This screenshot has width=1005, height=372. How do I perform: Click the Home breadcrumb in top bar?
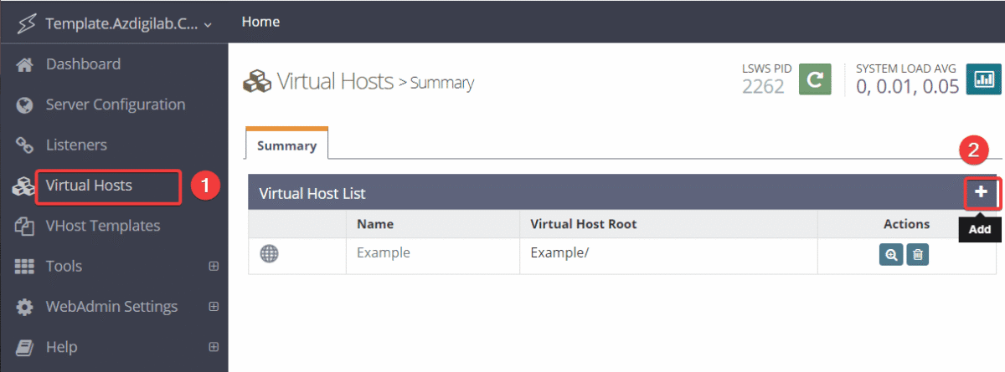pyautogui.click(x=260, y=22)
